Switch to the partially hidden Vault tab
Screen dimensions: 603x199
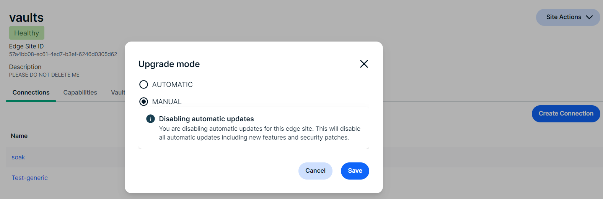point(118,93)
